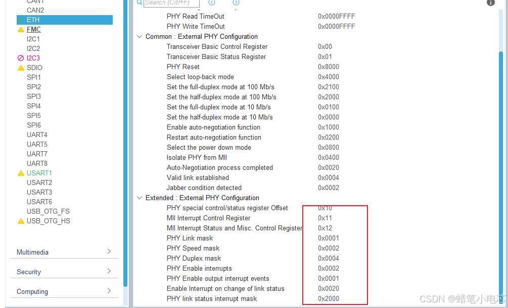The height and width of the screenshot is (308, 508).
Task: Click inside the Search (Ctrl+F) field
Action: pos(172,3)
